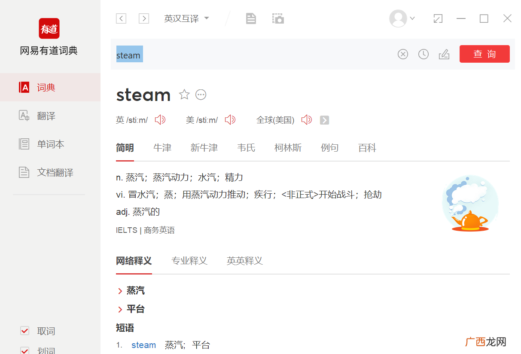Click the 商务英语 tag text

[159, 230]
